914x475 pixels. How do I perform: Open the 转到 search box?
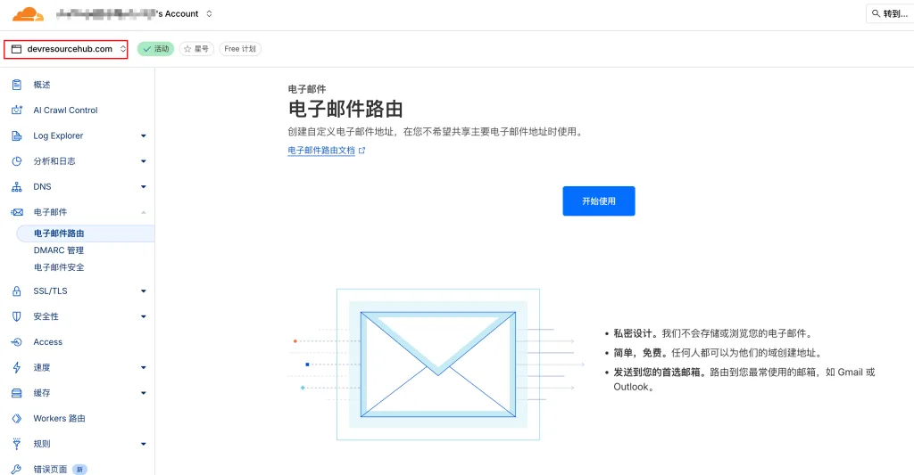890,13
